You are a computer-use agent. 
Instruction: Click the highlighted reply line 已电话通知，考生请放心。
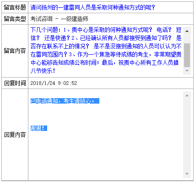[x=65, y=101]
